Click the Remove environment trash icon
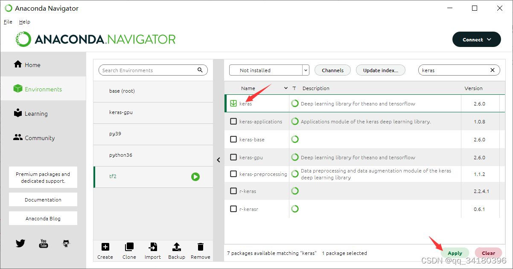 coord(201,247)
